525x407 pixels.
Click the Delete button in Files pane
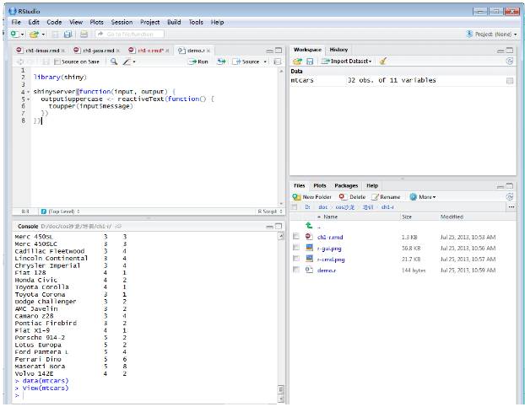[352, 197]
